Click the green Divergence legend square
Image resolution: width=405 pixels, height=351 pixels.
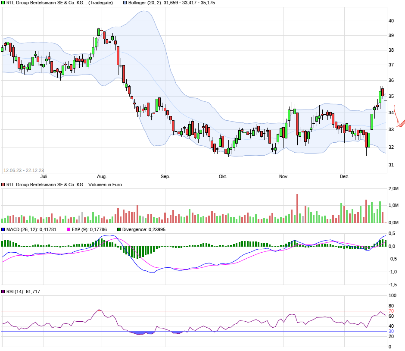click(x=119, y=230)
